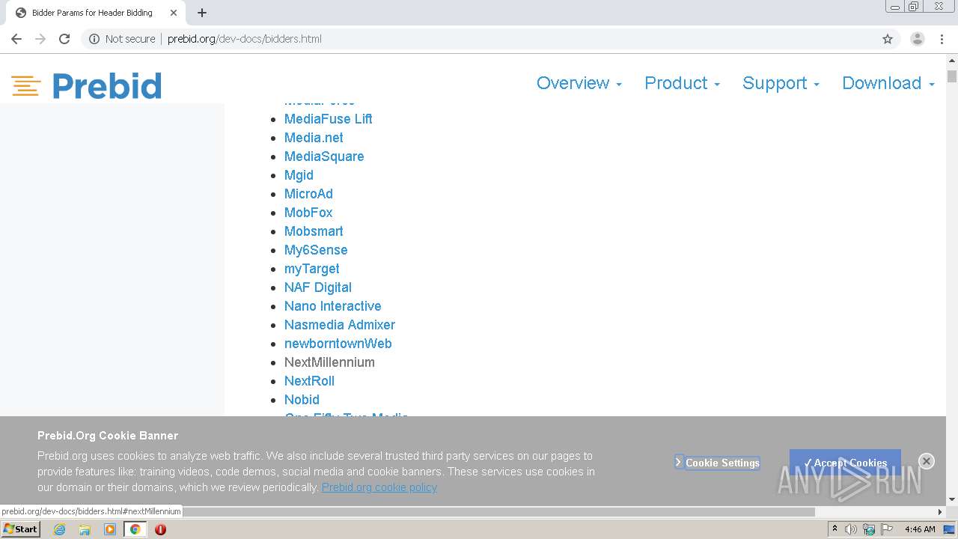Select the Mgid link

299,175
